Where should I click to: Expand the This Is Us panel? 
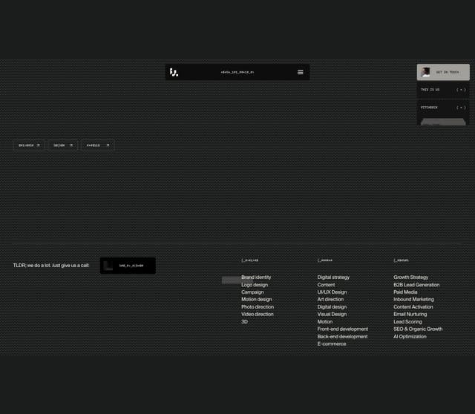click(x=443, y=90)
